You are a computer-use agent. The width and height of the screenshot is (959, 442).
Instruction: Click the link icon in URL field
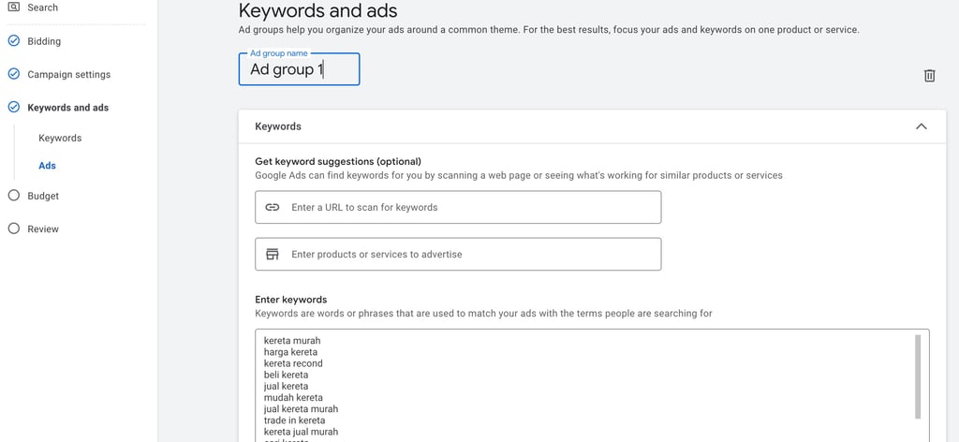pyautogui.click(x=273, y=207)
